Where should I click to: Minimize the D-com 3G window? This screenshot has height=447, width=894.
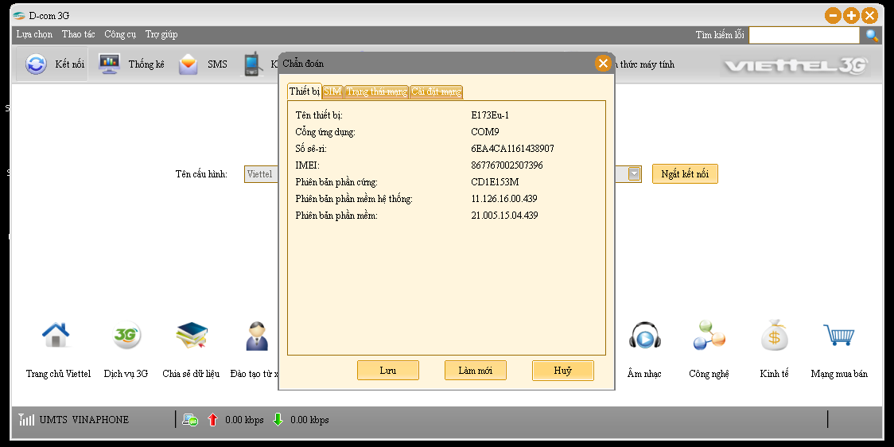(x=833, y=15)
